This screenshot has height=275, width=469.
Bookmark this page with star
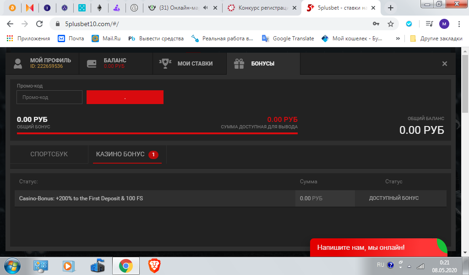coord(391,24)
